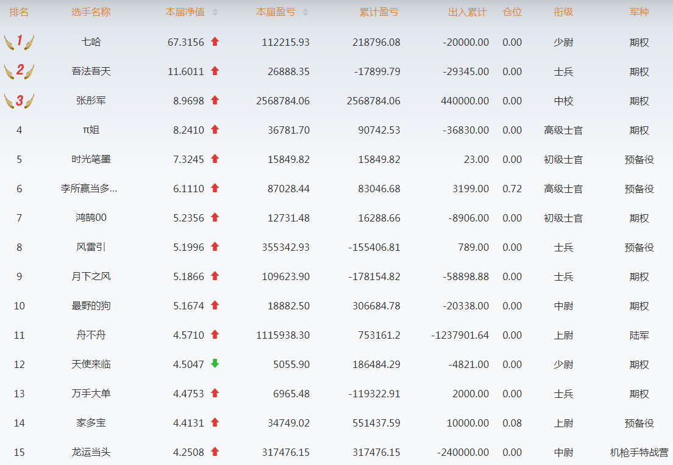
Task: Click the 排名 column header
Action: pos(19,12)
